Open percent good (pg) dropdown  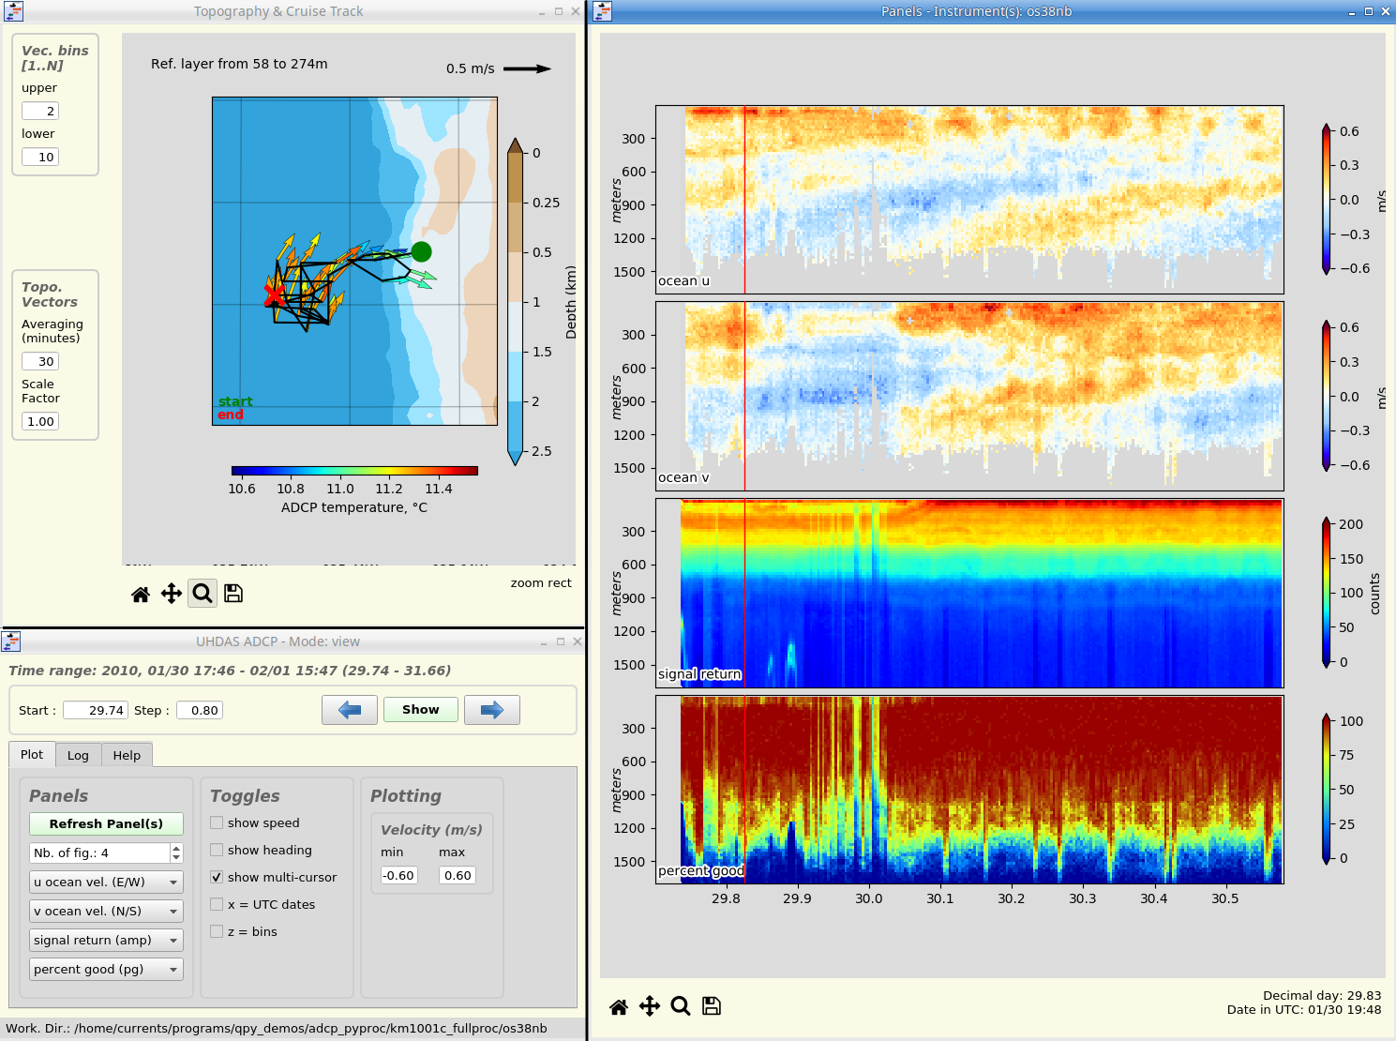tap(106, 970)
